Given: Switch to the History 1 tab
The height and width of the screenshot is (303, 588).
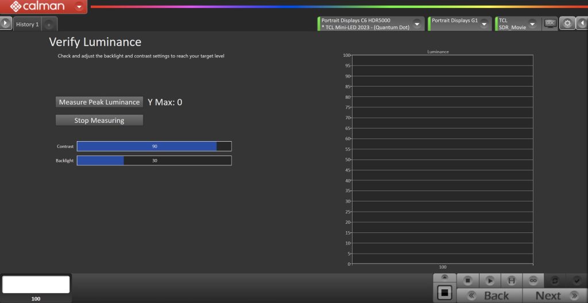Looking at the screenshot, I should (27, 24).
